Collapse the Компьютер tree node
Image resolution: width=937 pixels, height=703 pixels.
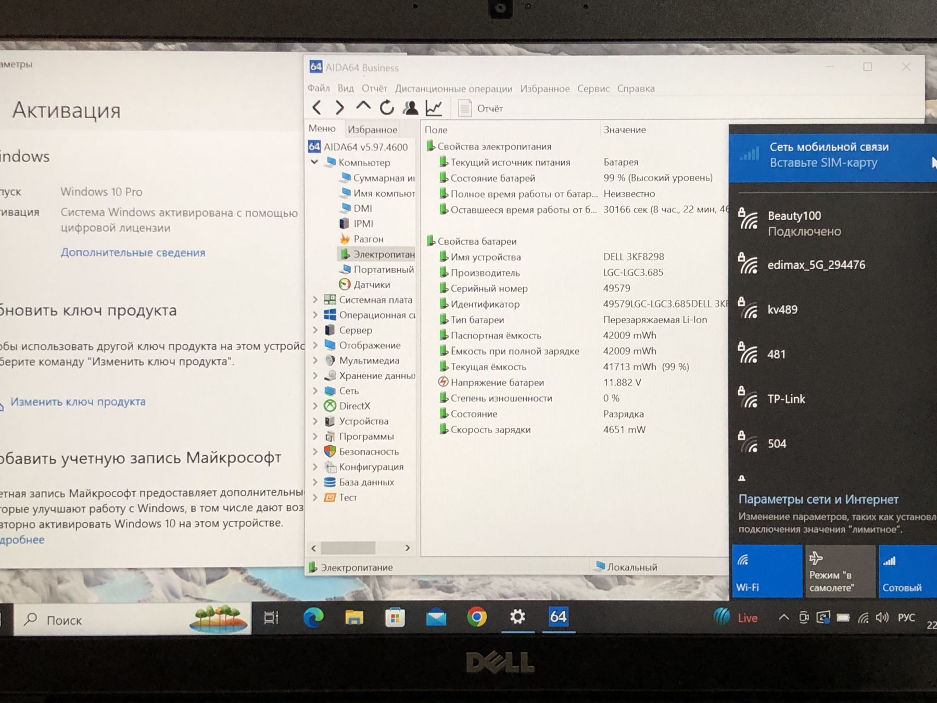click(x=314, y=162)
